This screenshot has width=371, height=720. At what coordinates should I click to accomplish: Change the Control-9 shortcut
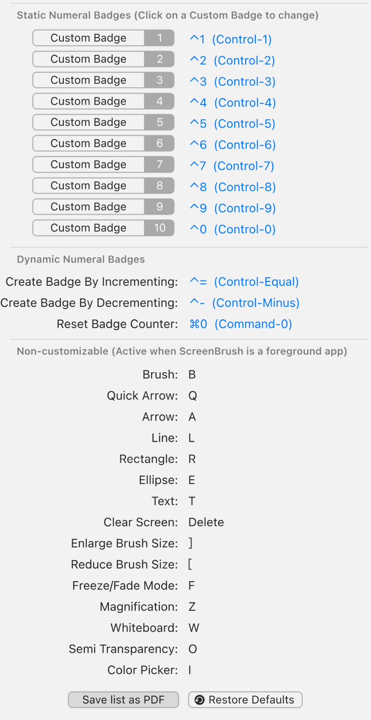[x=233, y=208]
